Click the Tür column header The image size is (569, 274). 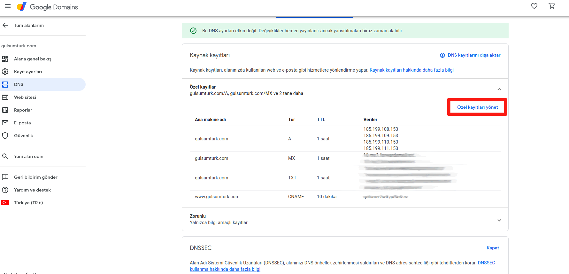coord(291,120)
